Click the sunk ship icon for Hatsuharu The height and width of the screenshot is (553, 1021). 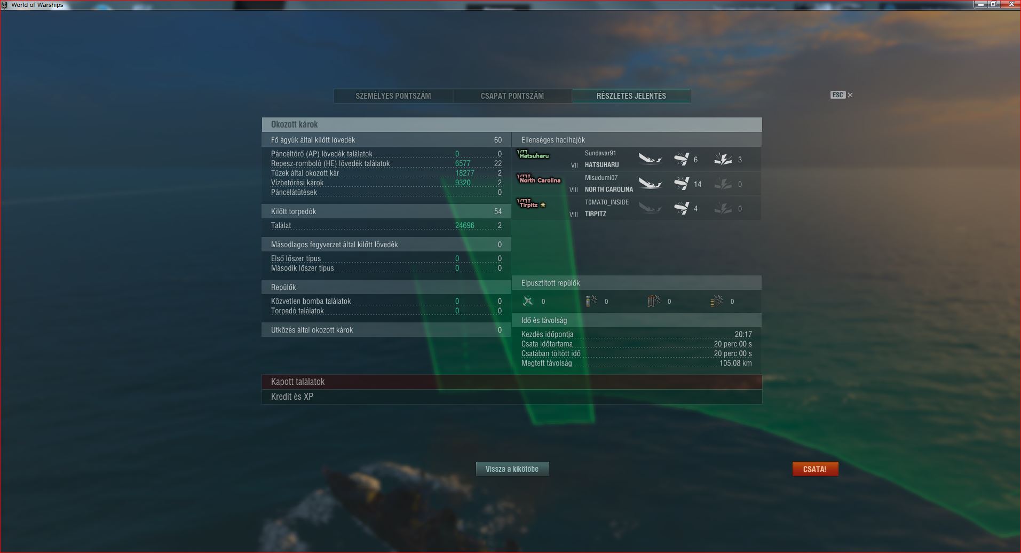[x=650, y=159]
